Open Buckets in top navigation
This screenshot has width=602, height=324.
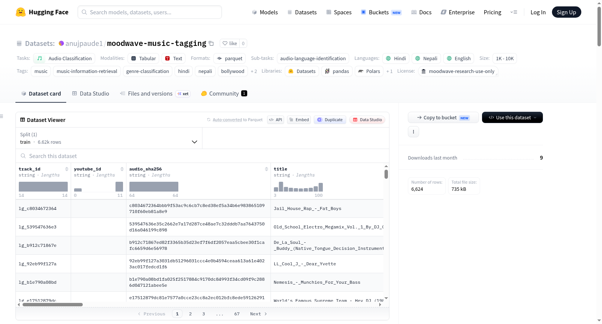[x=381, y=12]
